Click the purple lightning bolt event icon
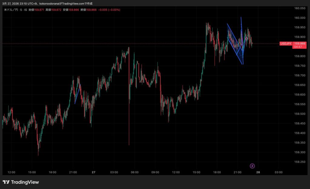The image size is (310, 189). pyautogui.click(x=252, y=166)
